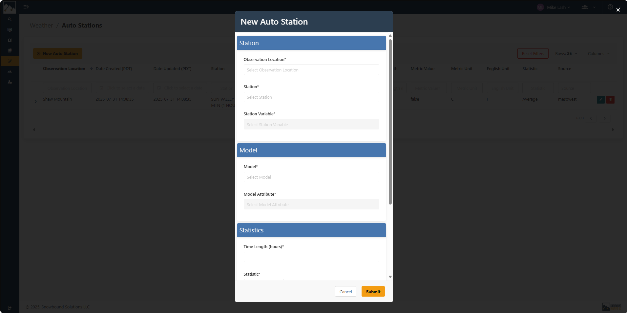Screen dimensions: 627x313
Task: Open the map icon in the sidebar
Action: 10,40
